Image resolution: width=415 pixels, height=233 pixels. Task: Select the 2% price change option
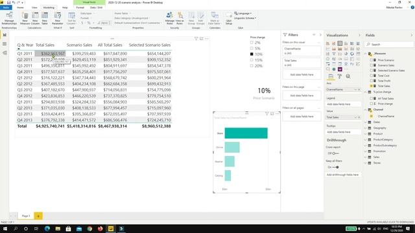coord(252,43)
